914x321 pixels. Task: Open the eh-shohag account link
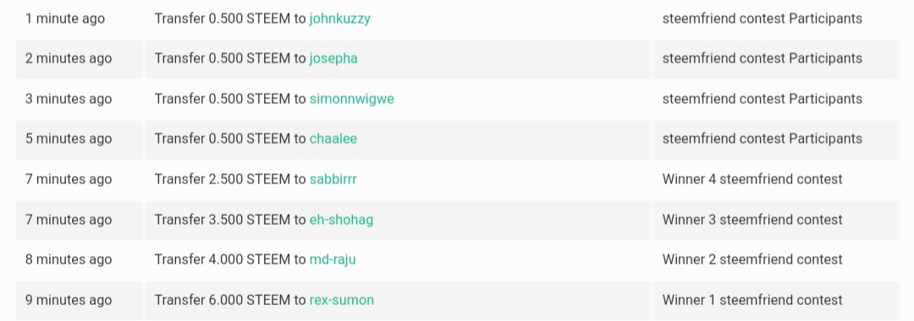341,220
